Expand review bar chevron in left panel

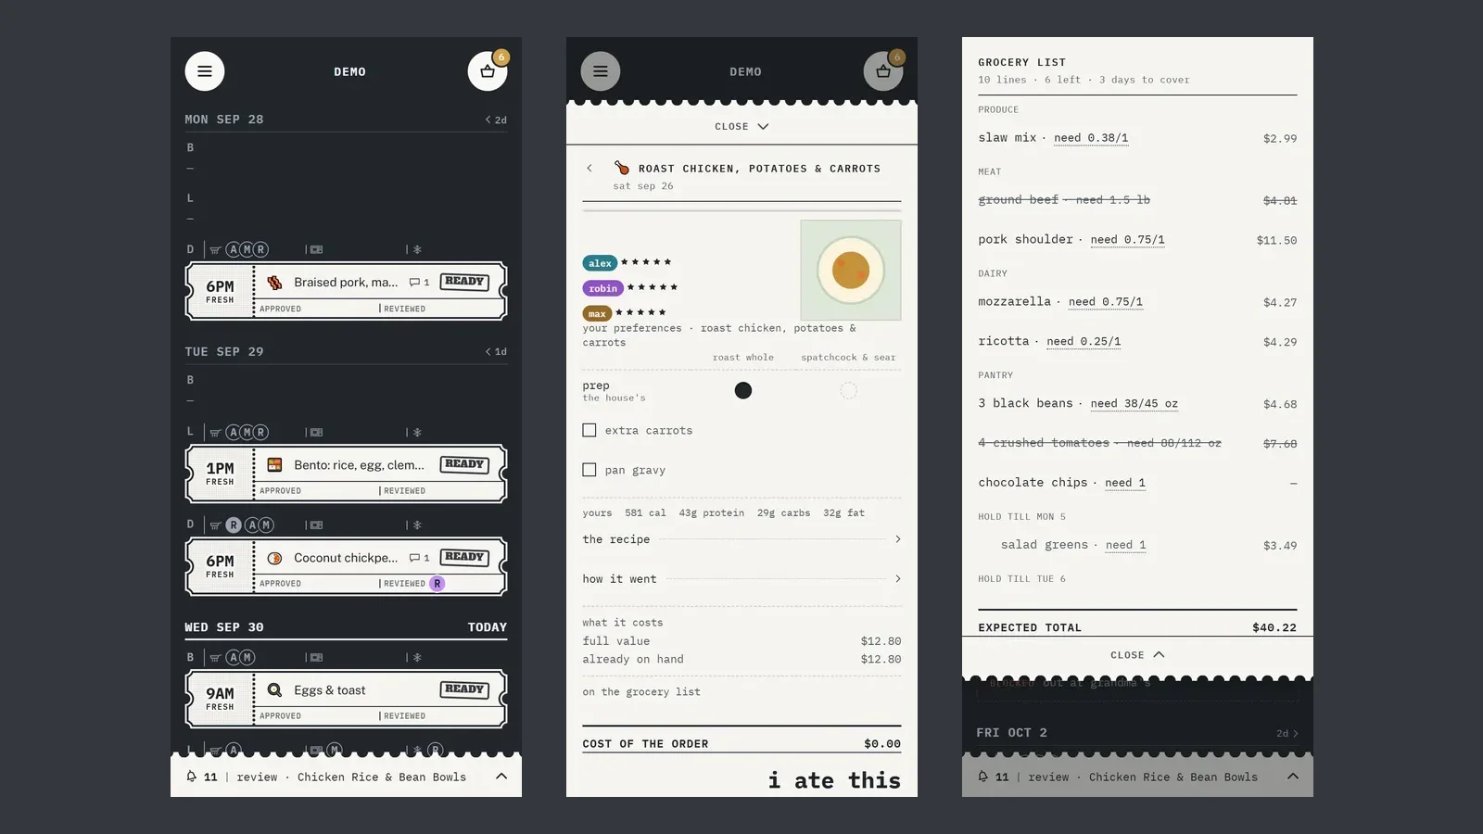pyautogui.click(x=501, y=777)
